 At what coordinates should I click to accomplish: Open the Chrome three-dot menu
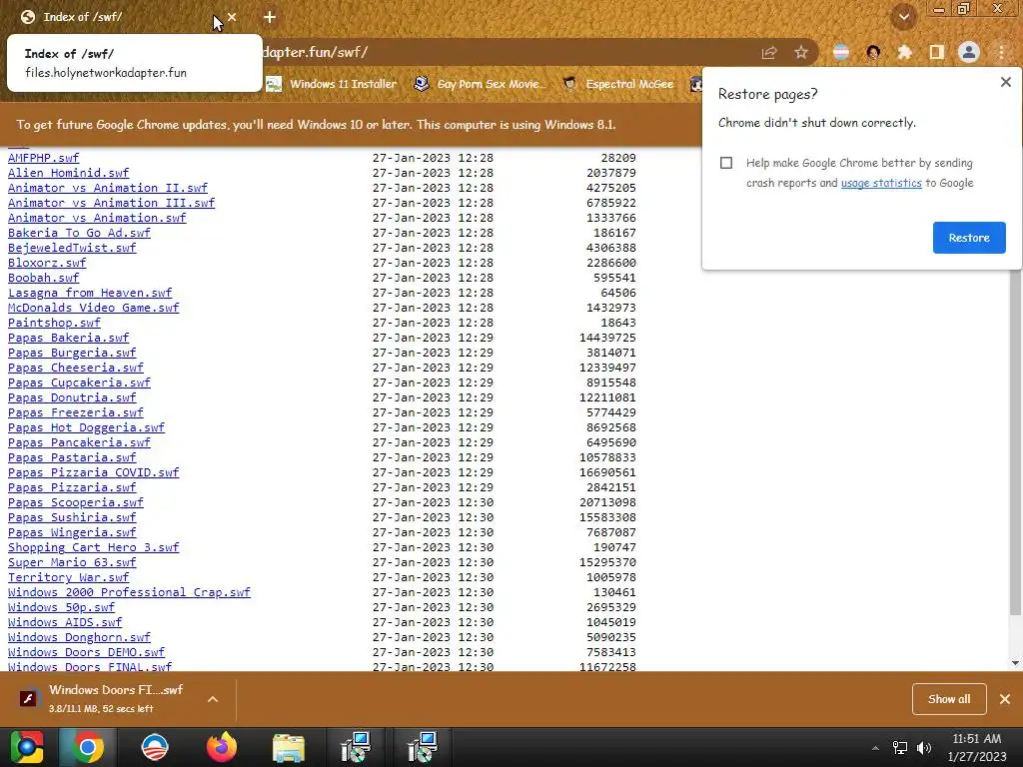click(x=1001, y=52)
